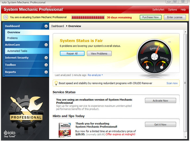Select Overview in the sidebar
The image size is (190, 141).
pos(27,32)
